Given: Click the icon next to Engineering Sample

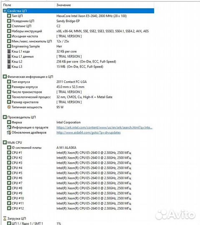Looking at the screenshot, I should [9, 46].
